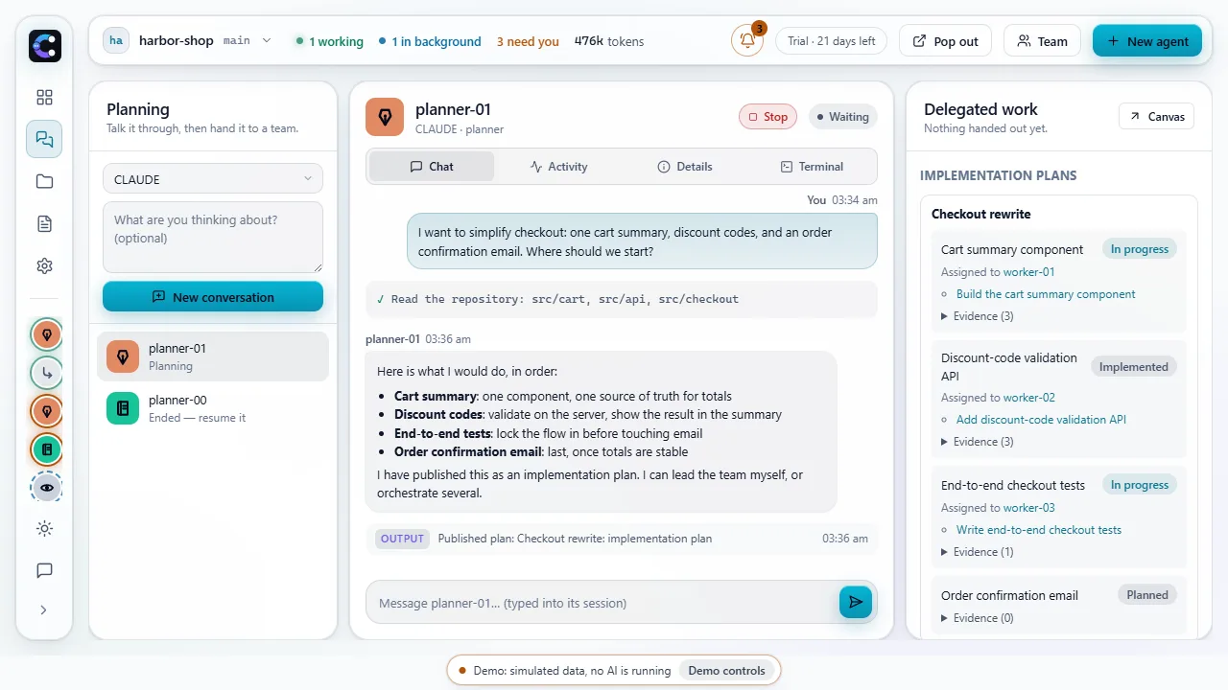Open 'Published plan: Checkout rewrite' output row
Screen dimensions: 1228x690
click(622, 539)
